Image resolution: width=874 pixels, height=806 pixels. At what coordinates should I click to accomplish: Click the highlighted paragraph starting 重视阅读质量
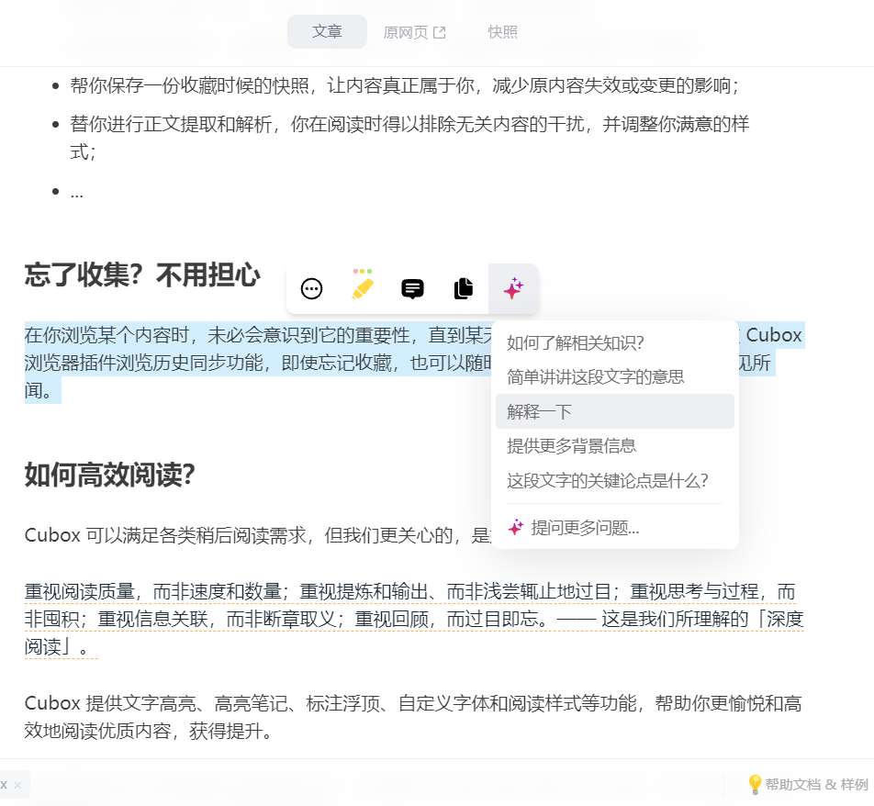click(x=413, y=619)
